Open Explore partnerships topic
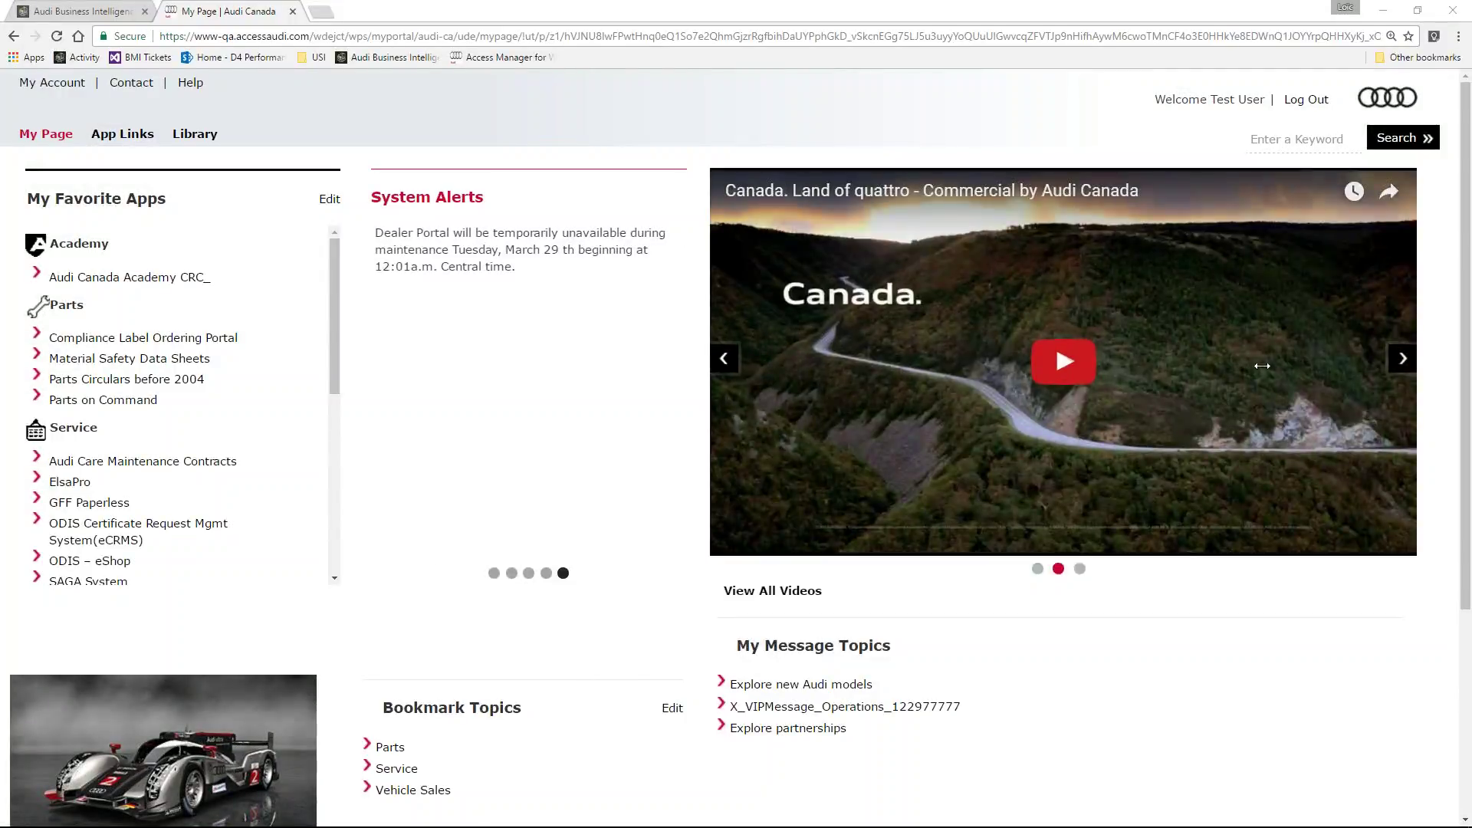The height and width of the screenshot is (828, 1472). (x=788, y=728)
